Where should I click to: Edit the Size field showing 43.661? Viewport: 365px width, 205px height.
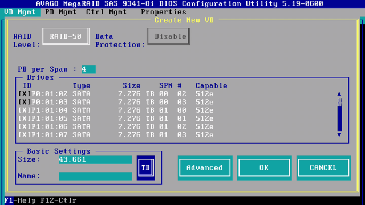[95, 159]
